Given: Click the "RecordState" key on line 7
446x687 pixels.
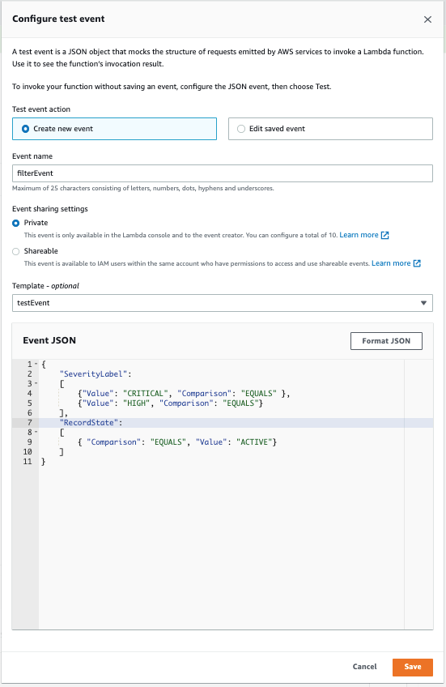Looking at the screenshot, I should [x=91, y=422].
